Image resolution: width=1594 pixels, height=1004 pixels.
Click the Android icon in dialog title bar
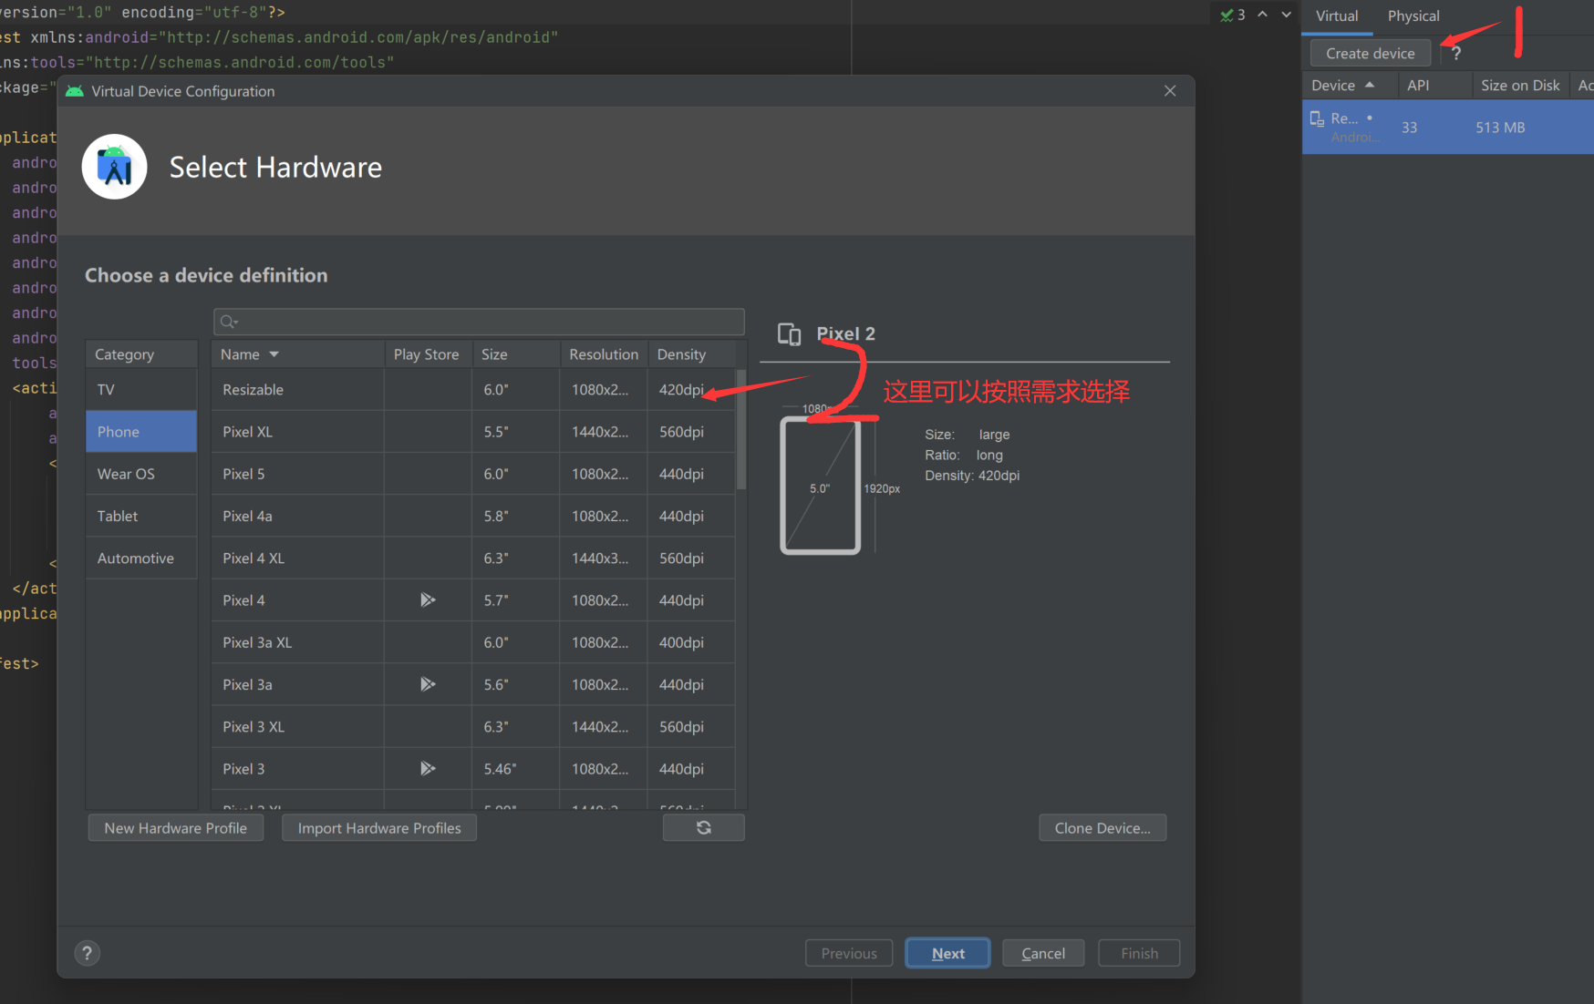(x=75, y=91)
